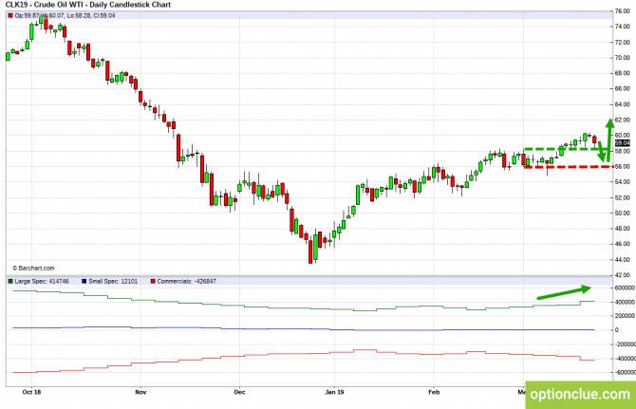
Task: Click the 74.00 price axis label
Action: (x=622, y=27)
